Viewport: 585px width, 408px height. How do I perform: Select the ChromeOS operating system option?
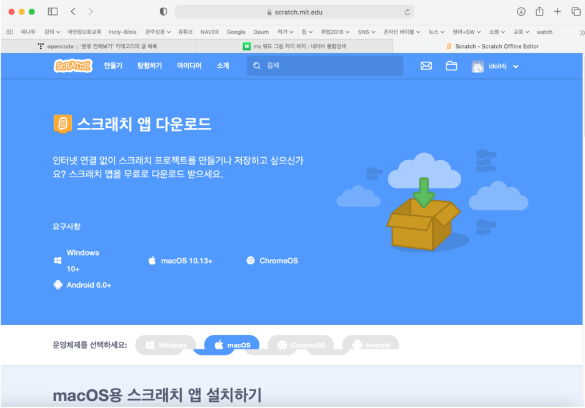click(x=301, y=345)
